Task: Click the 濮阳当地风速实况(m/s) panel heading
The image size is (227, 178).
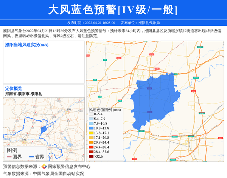Action: (26, 45)
